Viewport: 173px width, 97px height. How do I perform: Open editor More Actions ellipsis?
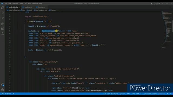171,7
